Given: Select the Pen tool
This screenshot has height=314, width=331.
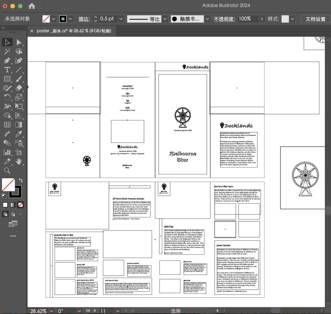Looking at the screenshot, I should pyautogui.click(x=7, y=61).
